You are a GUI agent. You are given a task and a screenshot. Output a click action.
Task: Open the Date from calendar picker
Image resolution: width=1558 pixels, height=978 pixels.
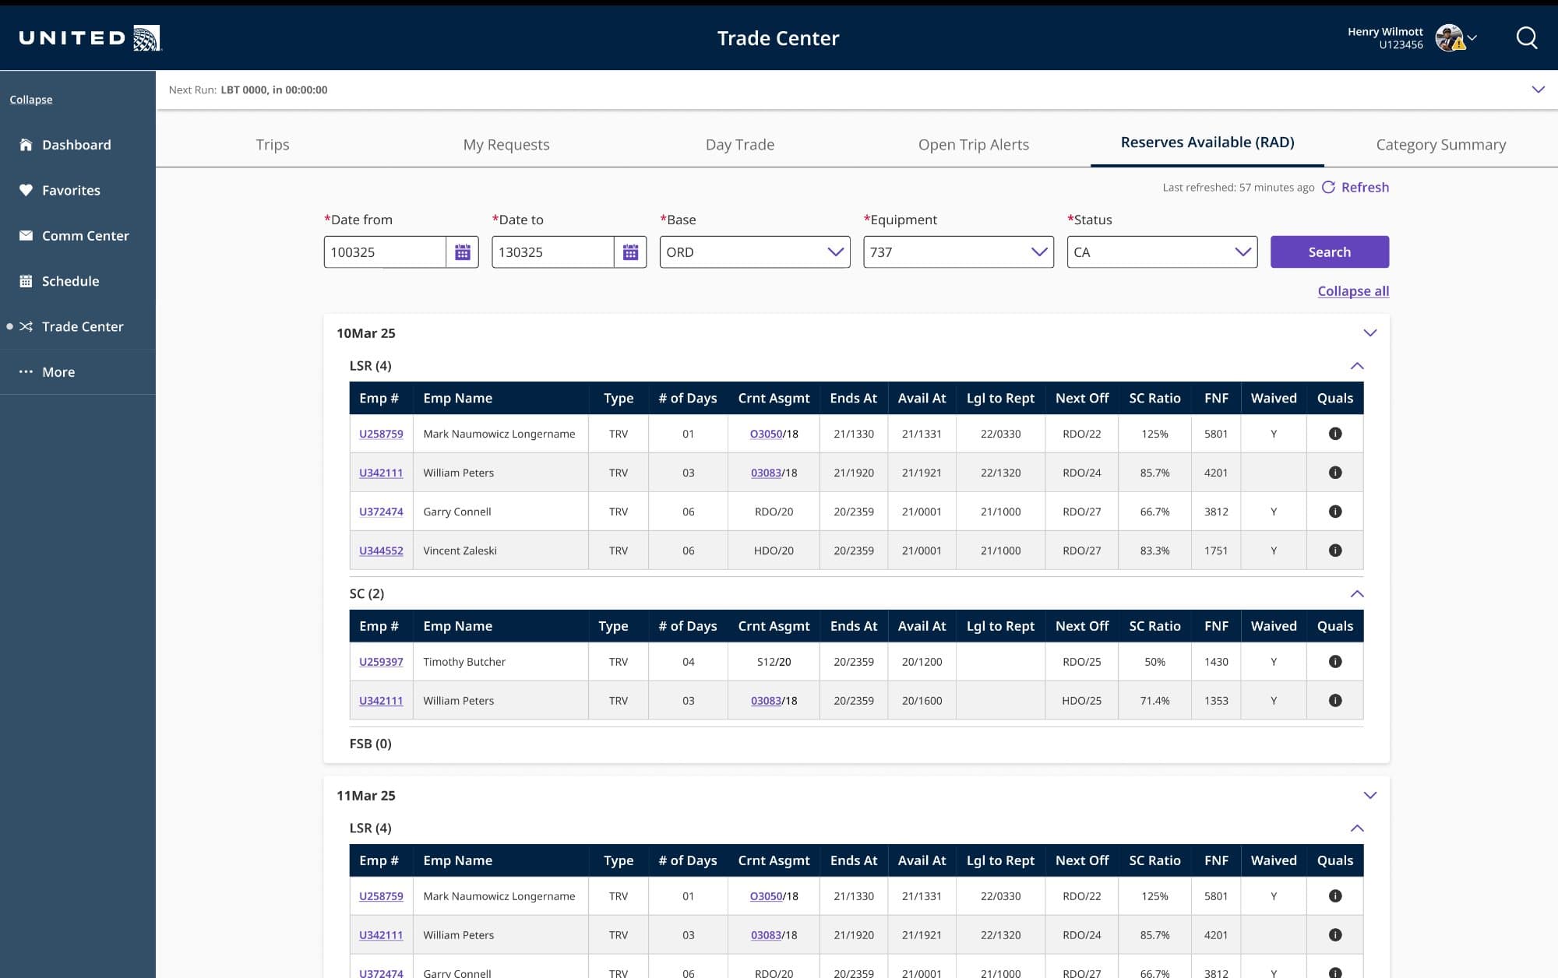pos(462,252)
